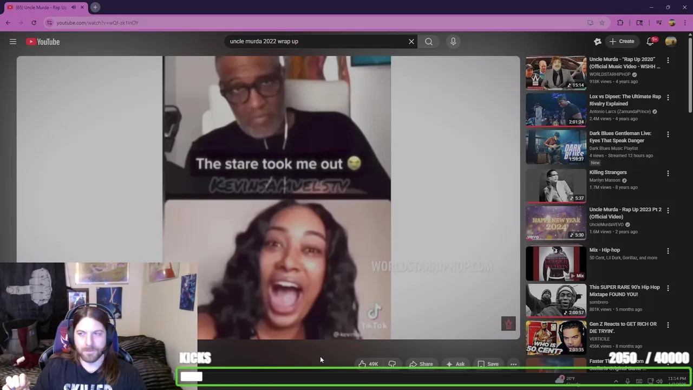Reload the page
Image resolution: width=693 pixels, height=390 pixels.
pyautogui.click(x=34, y=23)
